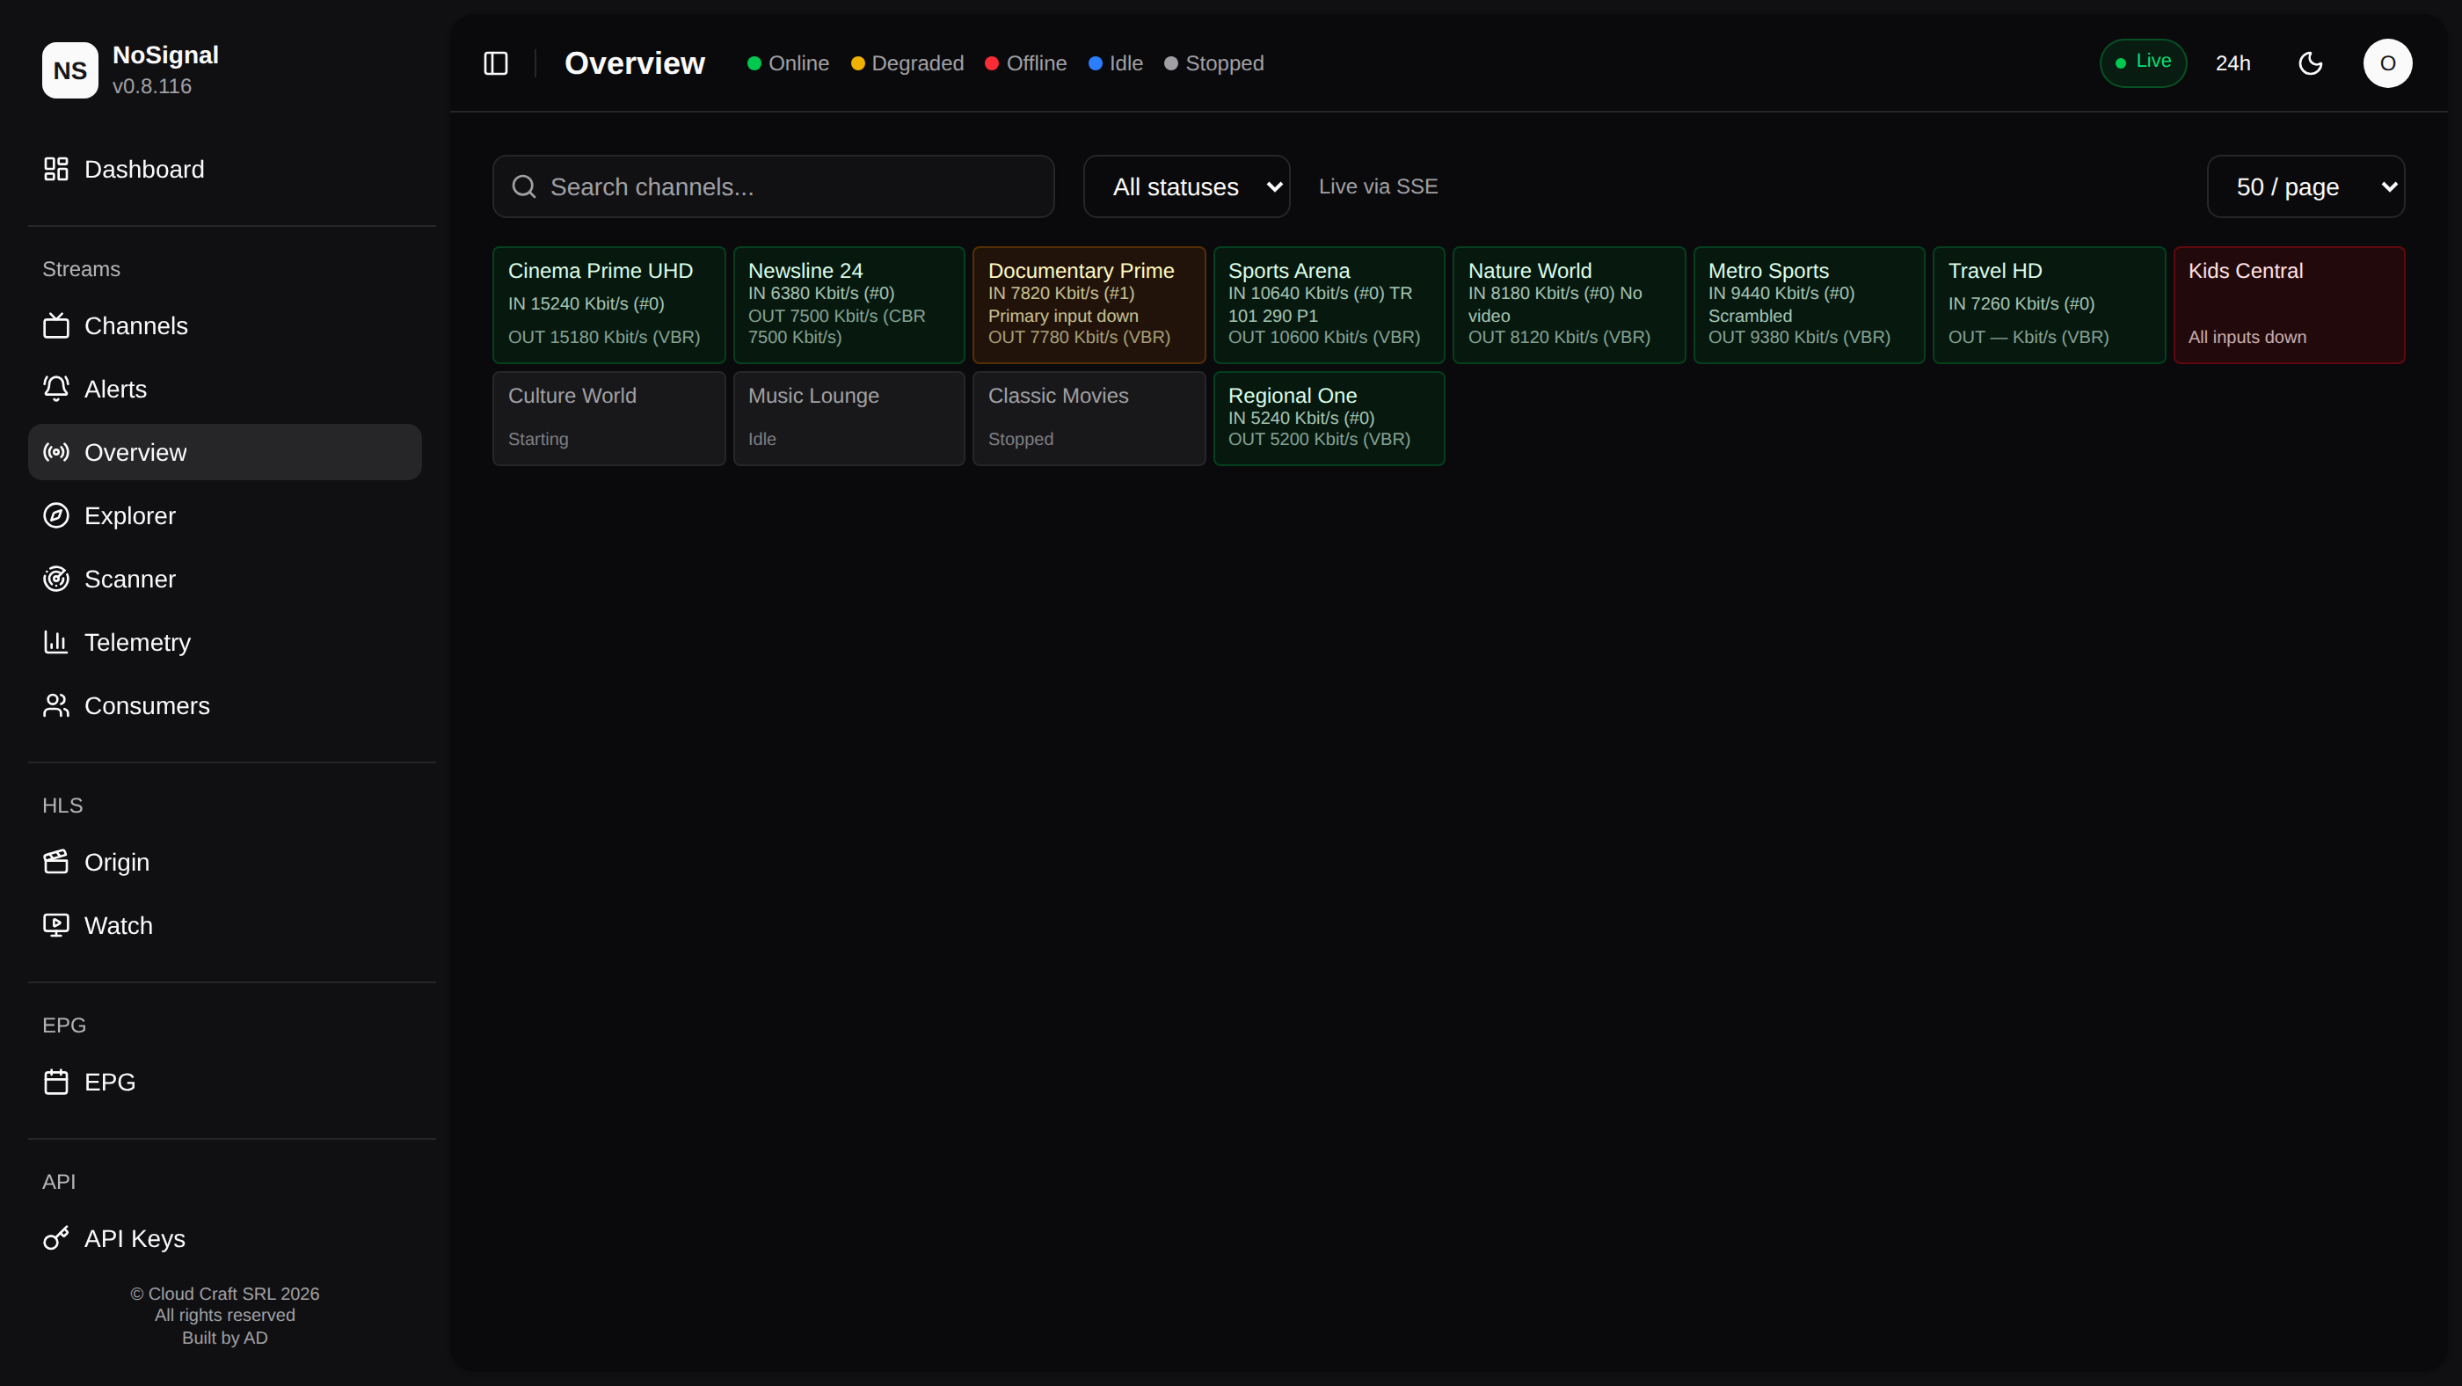Viewport: 2462px width, 1386px height.
Task: Select the idle Music Lounge card
Action: pos(849,419)
